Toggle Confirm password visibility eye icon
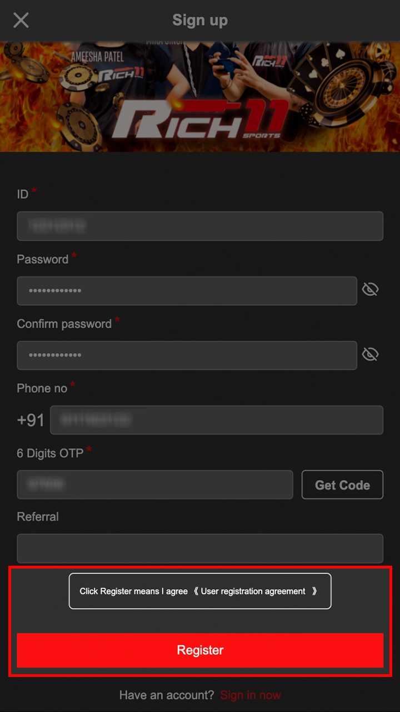 (370, 354)
